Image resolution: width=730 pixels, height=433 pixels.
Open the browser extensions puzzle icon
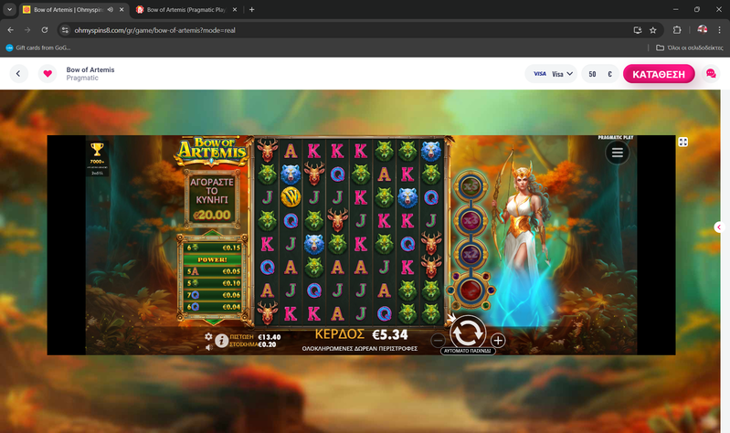[x=677, y=30]
